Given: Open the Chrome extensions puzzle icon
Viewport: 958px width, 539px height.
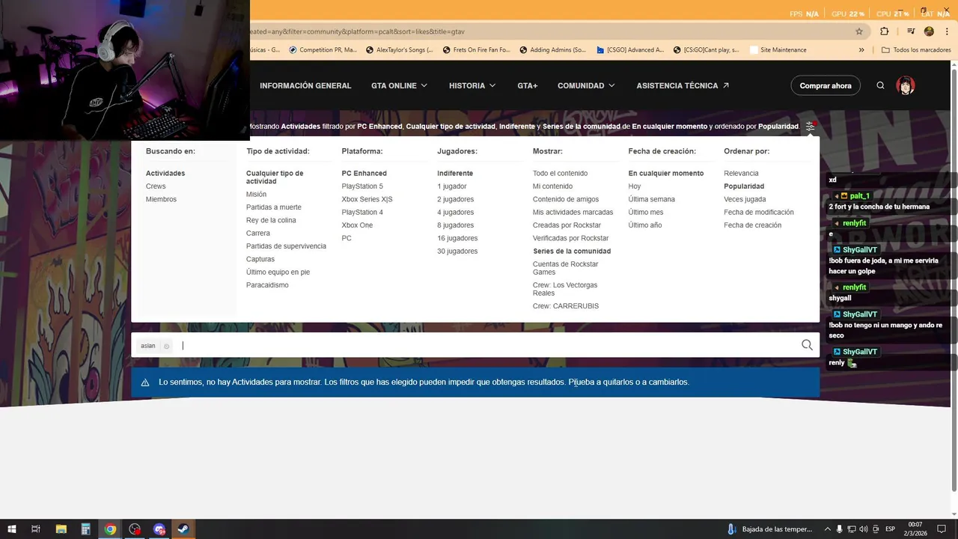Looking at the screenshot, I should [885, 31].
